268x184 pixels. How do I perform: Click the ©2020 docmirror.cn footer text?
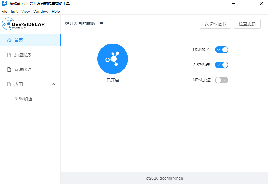click(164, 178)
